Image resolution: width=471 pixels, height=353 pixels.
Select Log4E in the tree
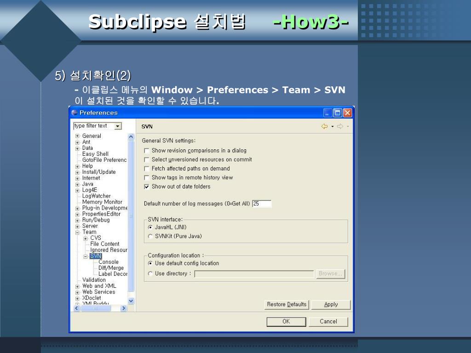coord(90,190)
